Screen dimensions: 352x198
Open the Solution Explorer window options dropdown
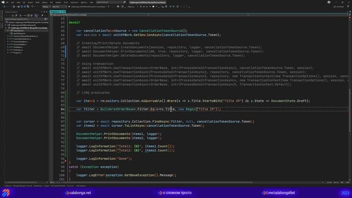tap(42, 12)
